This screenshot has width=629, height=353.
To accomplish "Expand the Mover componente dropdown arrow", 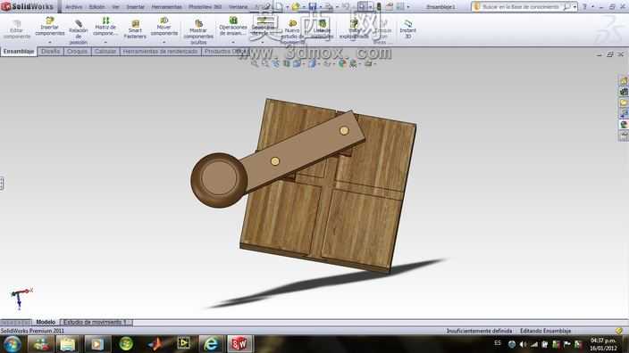I will (x=164, y=42).
